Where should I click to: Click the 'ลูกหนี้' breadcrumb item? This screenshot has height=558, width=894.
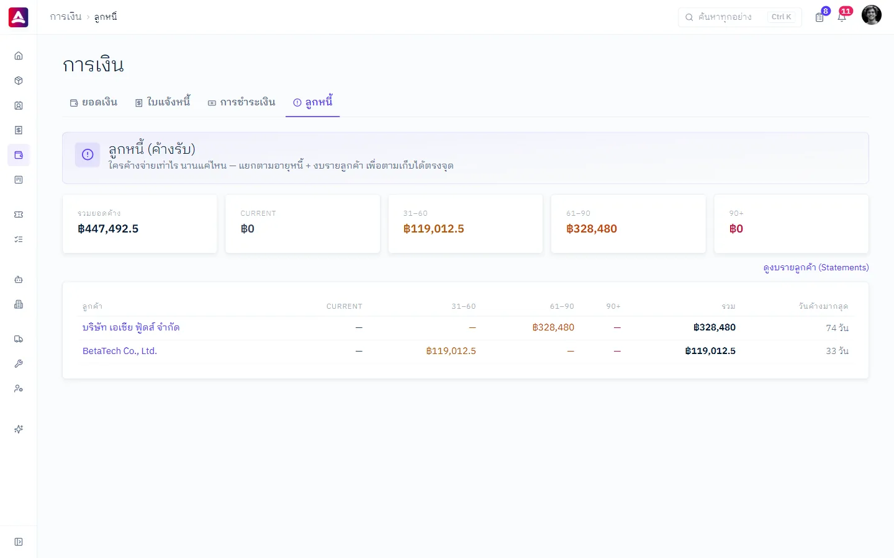[106, 17]
